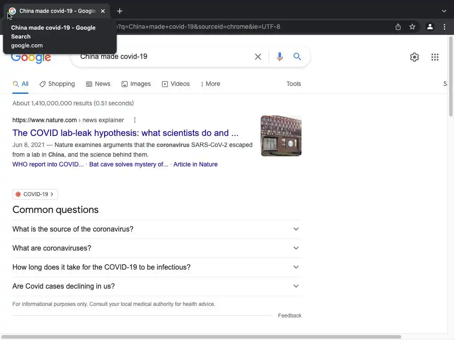This screenshot has width=454, height=340.
Task: Open Bat cave solves mystery sitelink
Action: [129, 164]
